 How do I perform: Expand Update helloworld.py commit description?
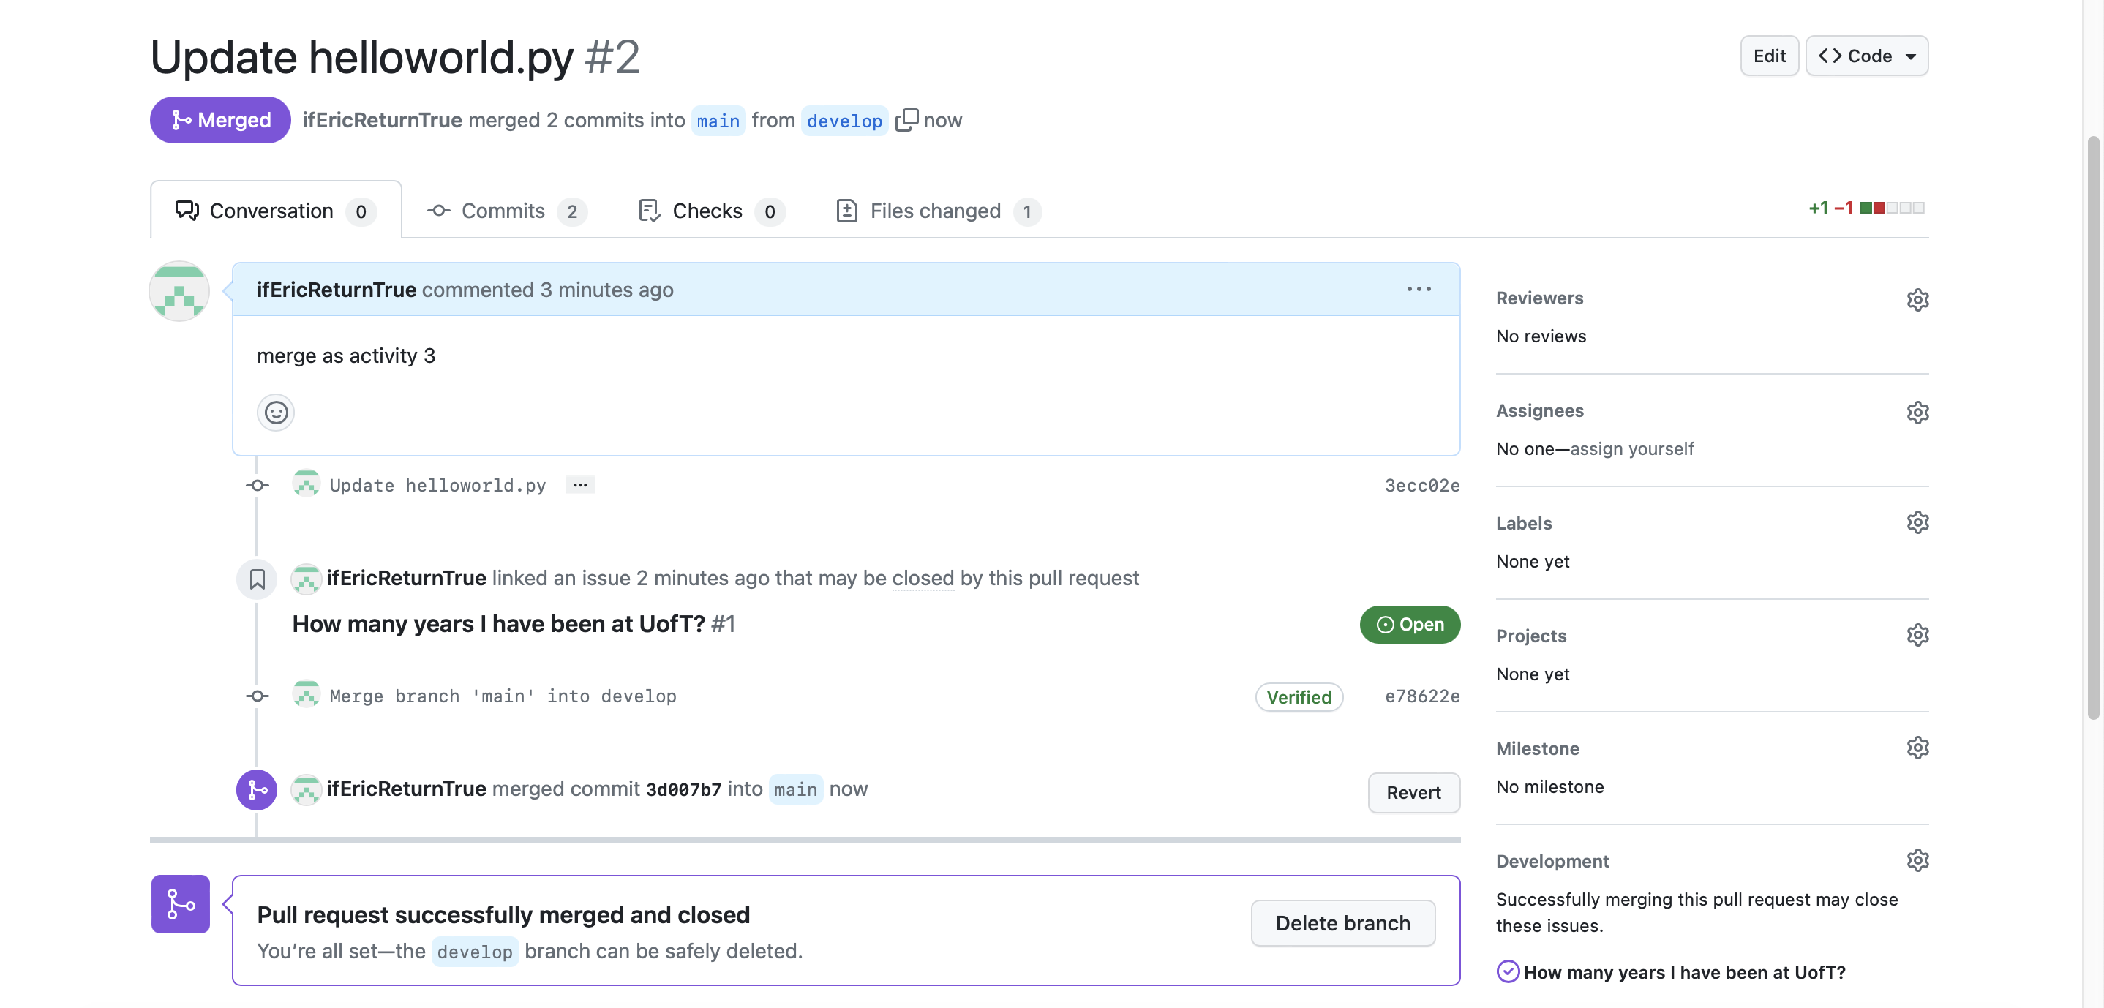[x=580, y=485]
